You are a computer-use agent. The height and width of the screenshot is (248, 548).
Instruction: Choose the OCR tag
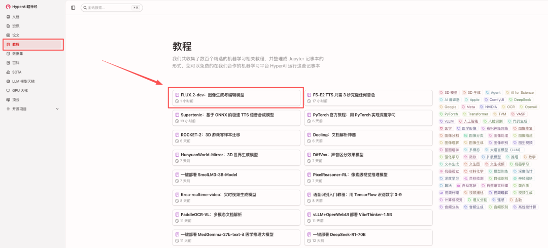coord(508,107)
